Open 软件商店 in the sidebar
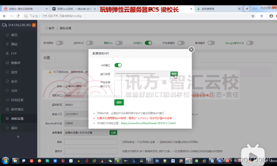277x166 pixels. [x=17, y=109]
